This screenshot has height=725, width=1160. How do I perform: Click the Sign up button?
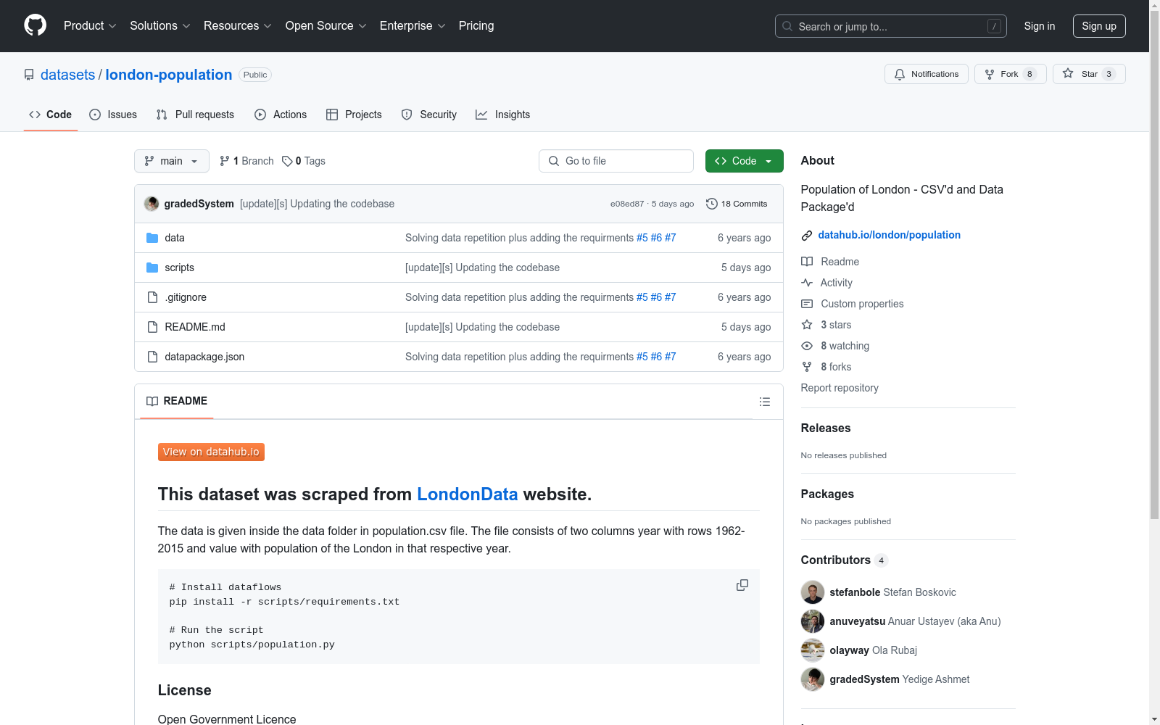pos(1099,26)
